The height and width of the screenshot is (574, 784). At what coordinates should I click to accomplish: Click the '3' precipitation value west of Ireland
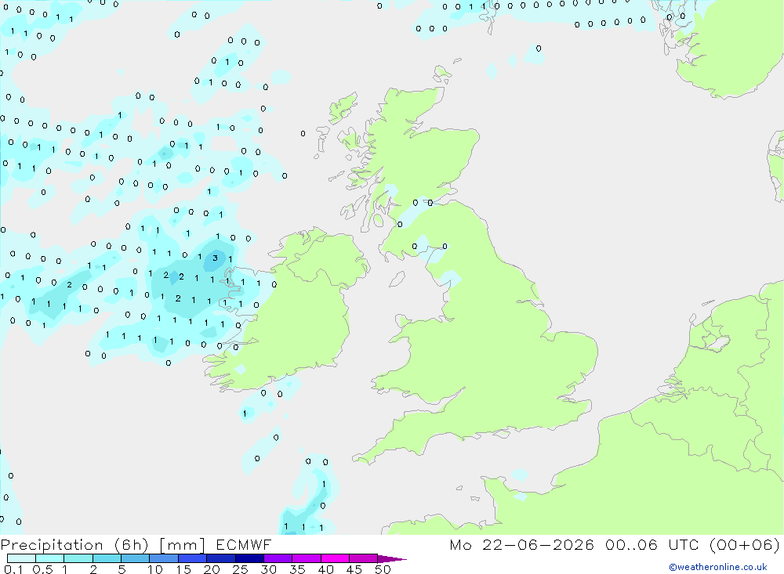pos(215,258)
